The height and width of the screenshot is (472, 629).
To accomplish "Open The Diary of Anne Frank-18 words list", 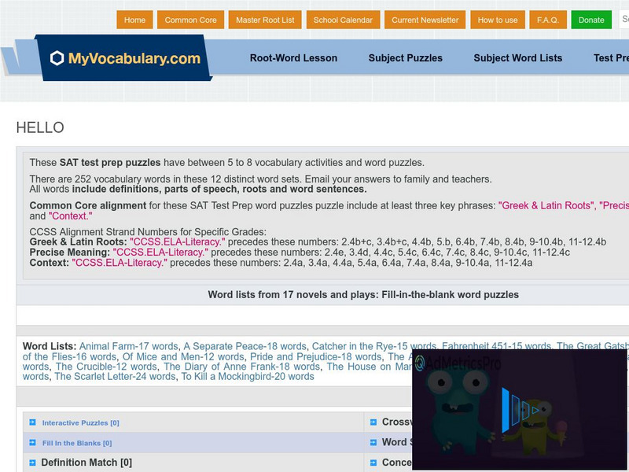I will click(x=242, y=367).
